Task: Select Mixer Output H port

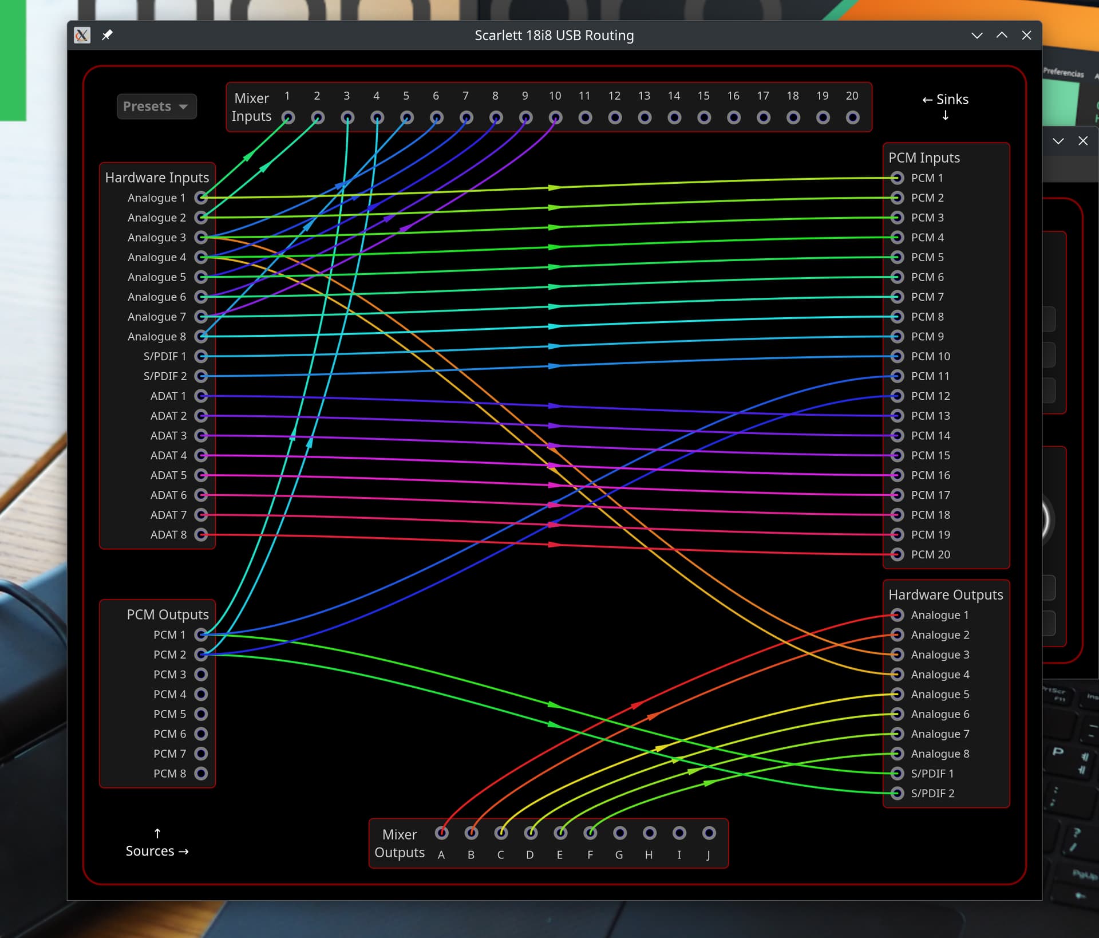Action: point(650,833)
